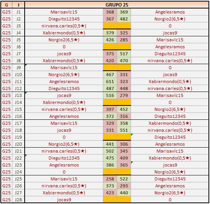
Task: Select score 516 in row J13
Action: 110,95
